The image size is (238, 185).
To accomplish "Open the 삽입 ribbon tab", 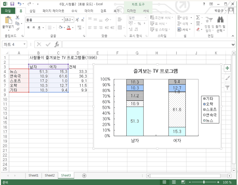I will point(32,11).
